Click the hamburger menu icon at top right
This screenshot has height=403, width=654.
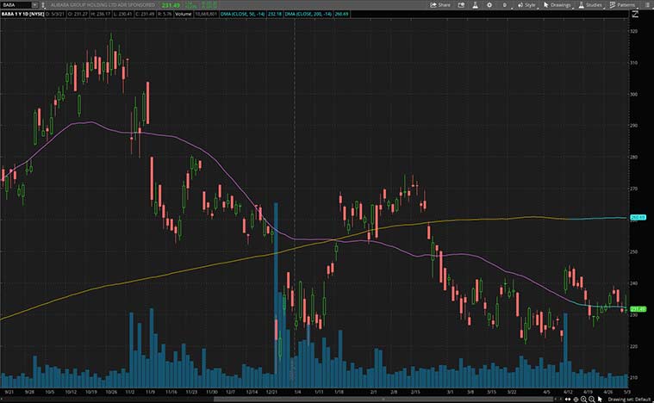click(x=648, y=4)
